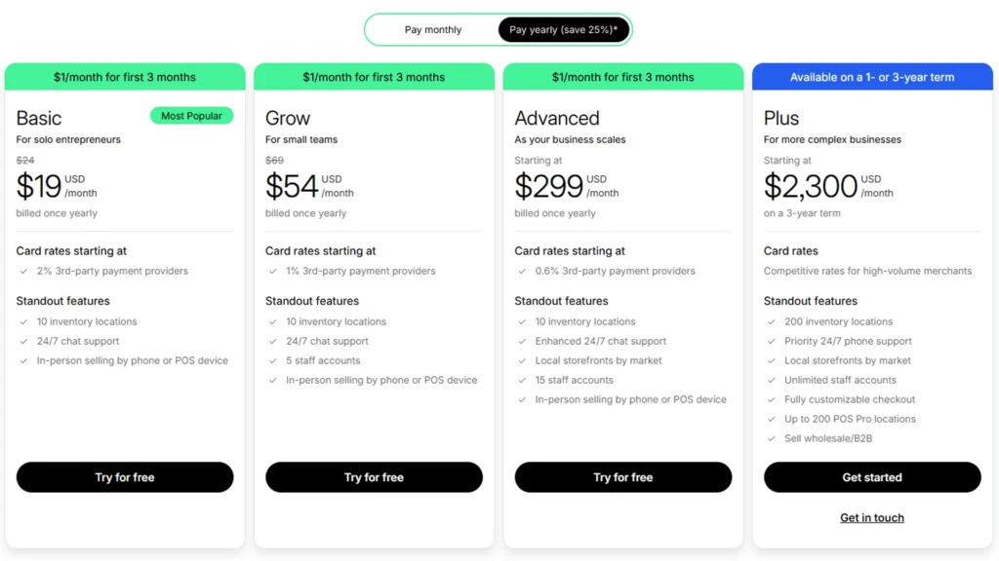Screen dimensions: 999x561
Task: Click the blue 1- or 3-year term banner
Action: pos(872,77)
